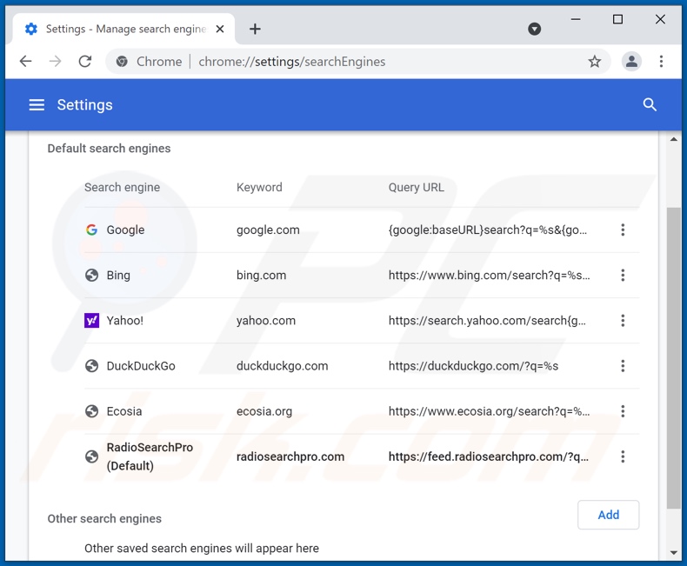Click the Query URL column header
687x566 pixels.
(416, 188)
